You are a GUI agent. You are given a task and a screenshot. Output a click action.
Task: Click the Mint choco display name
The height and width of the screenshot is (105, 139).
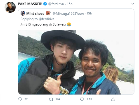tap(35, 14)
